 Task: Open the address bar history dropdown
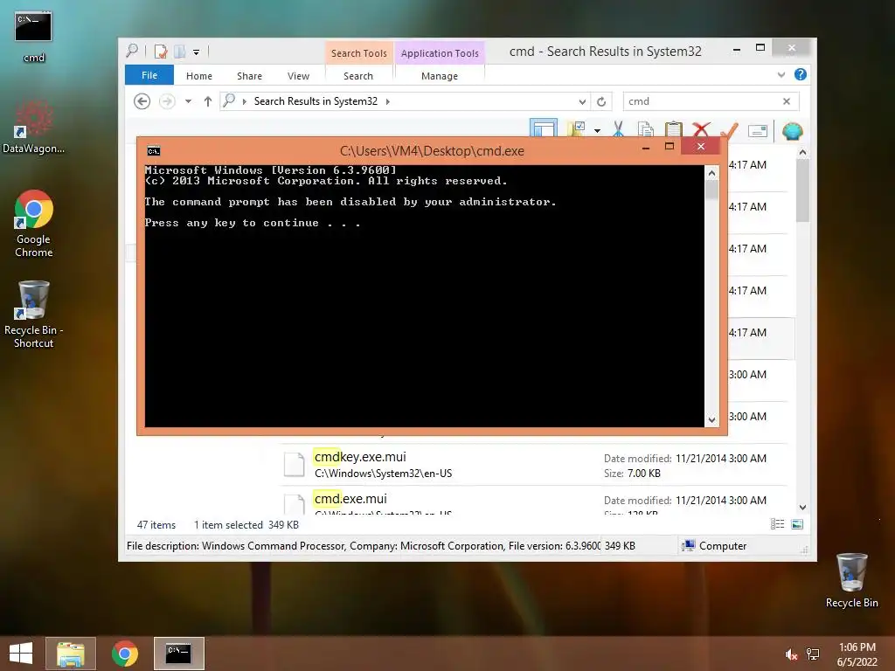point(581,101)
